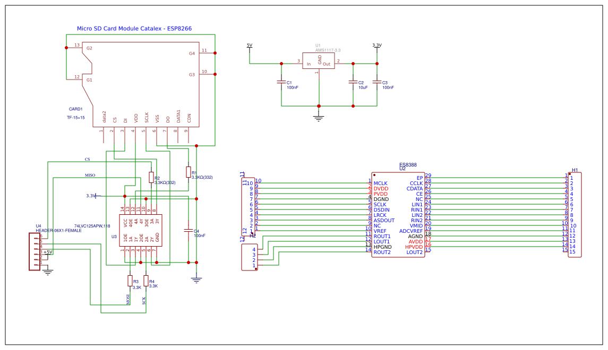The image size is (608, 350).
Task: Click the 'DSDIN' pin label
Action: click(x=382, y=210)
